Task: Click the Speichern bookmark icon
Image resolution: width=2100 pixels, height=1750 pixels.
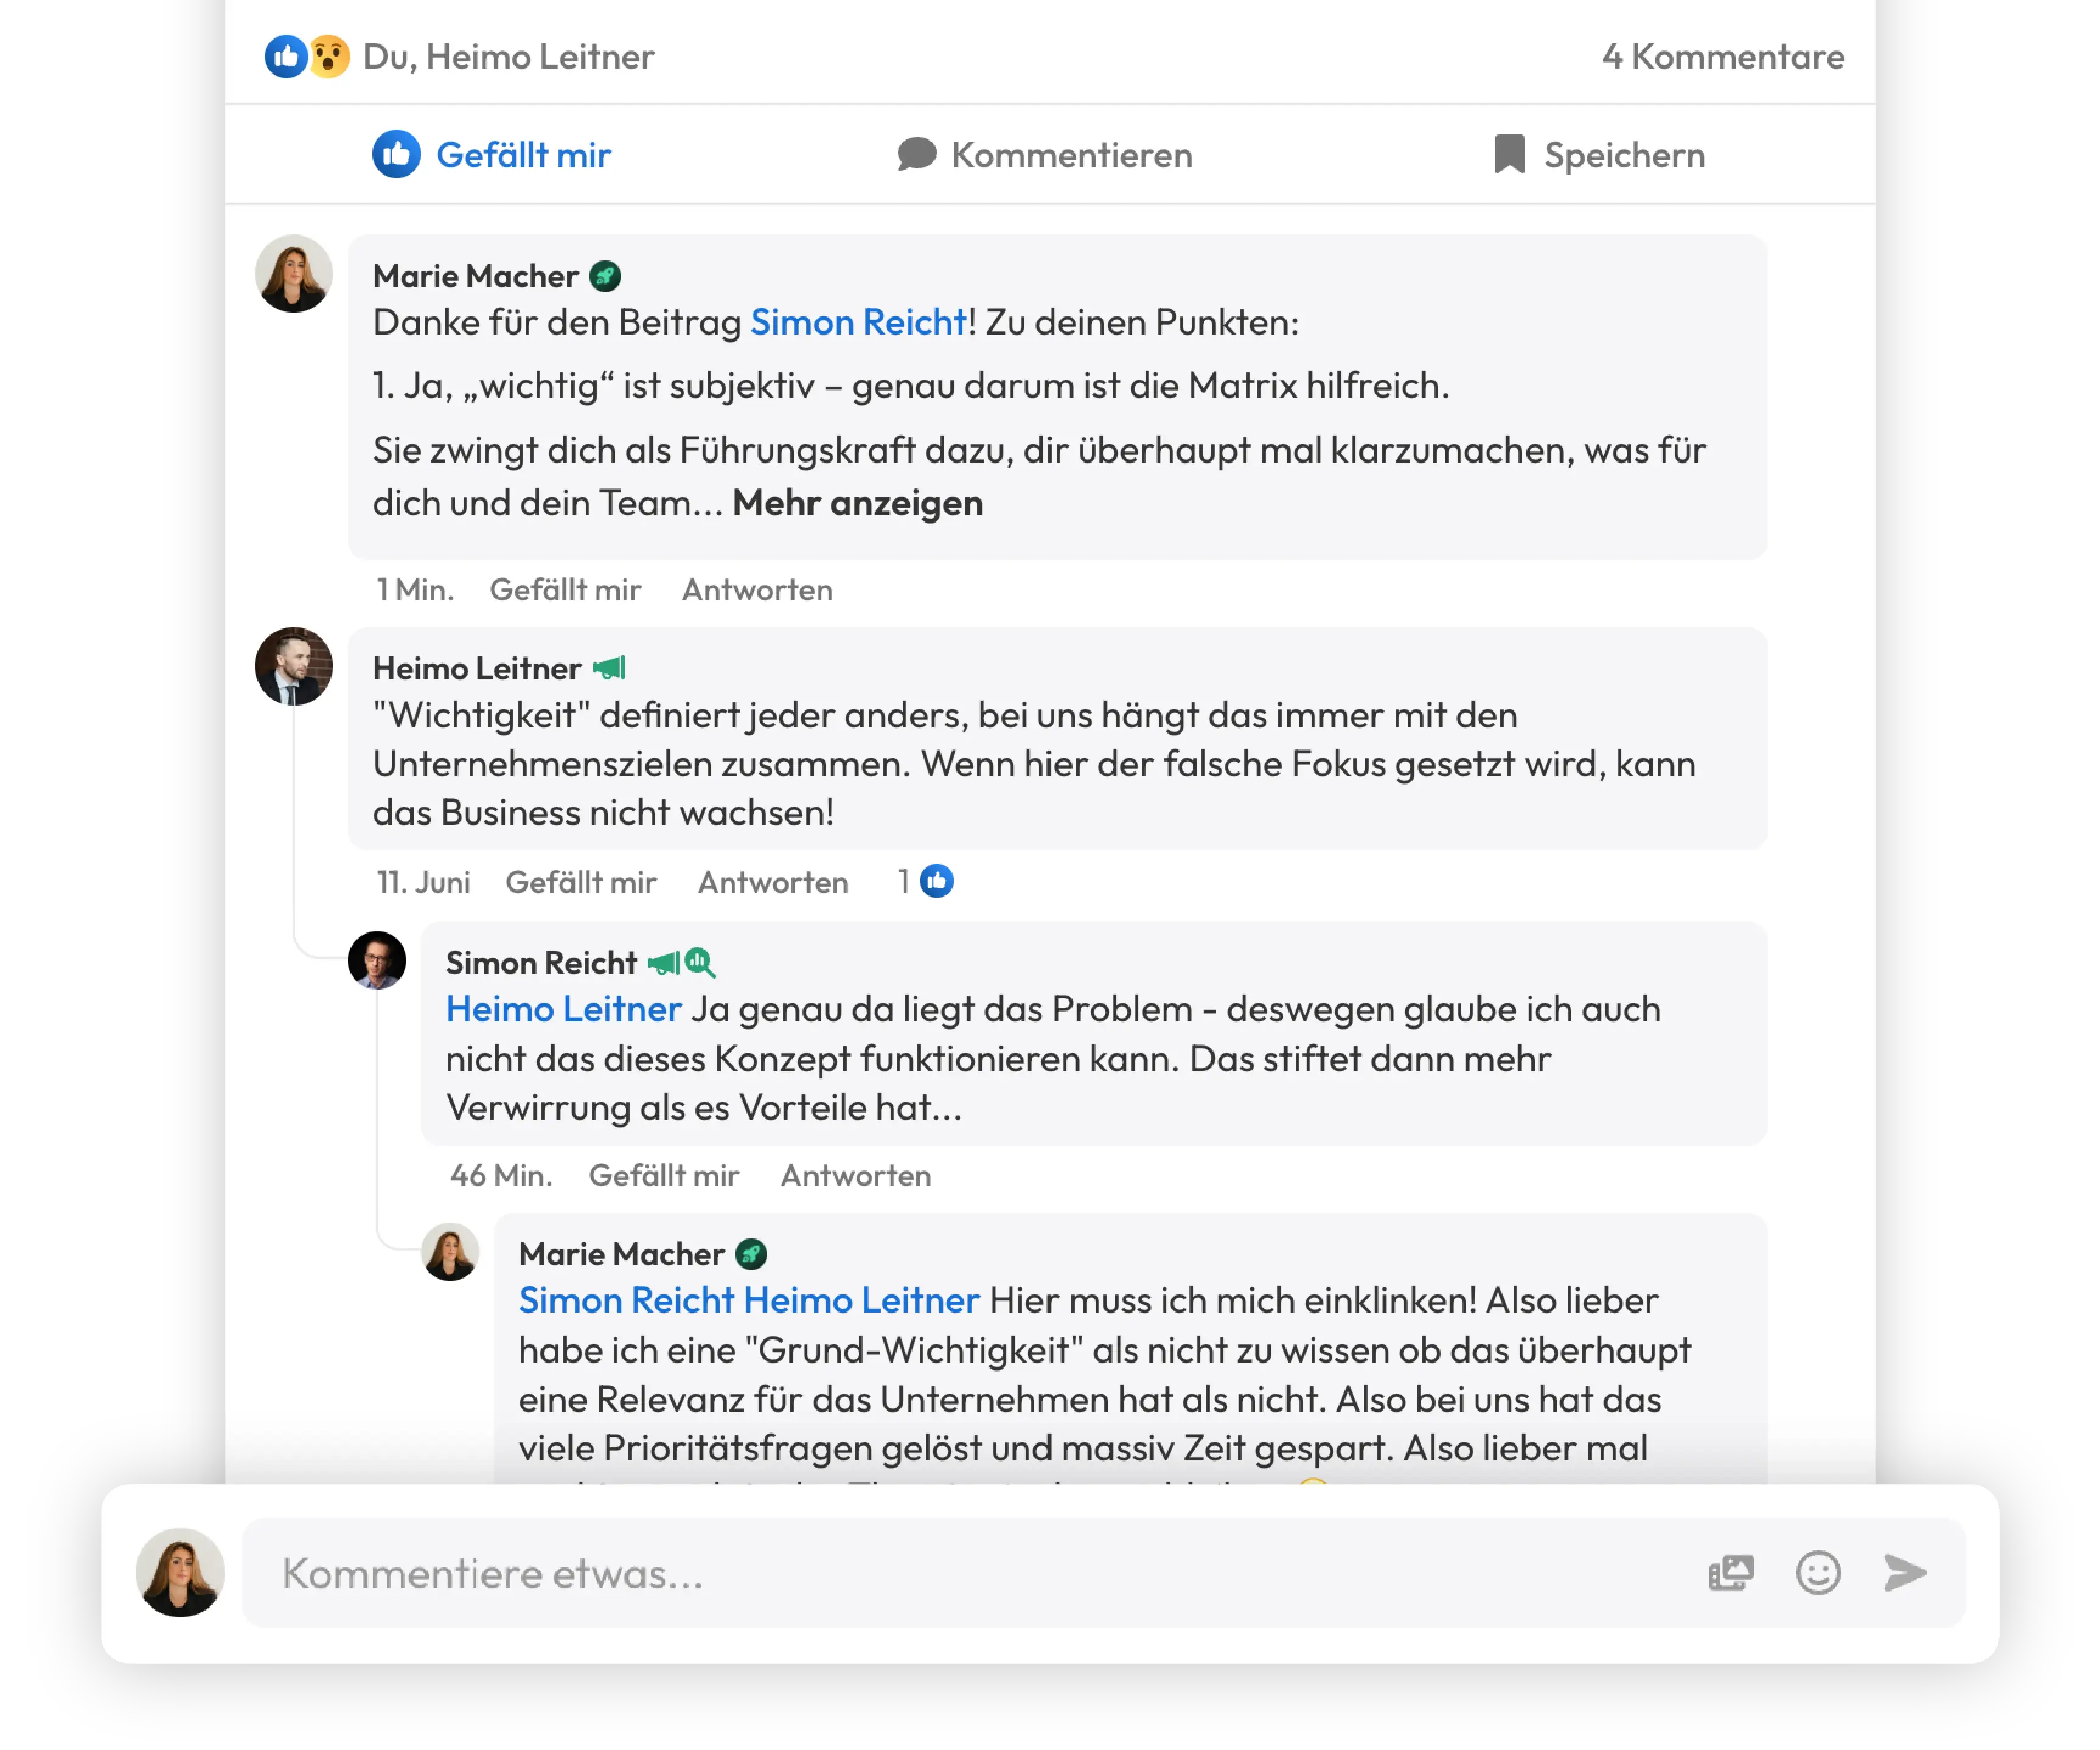Action: click(x=1508, y=154)
